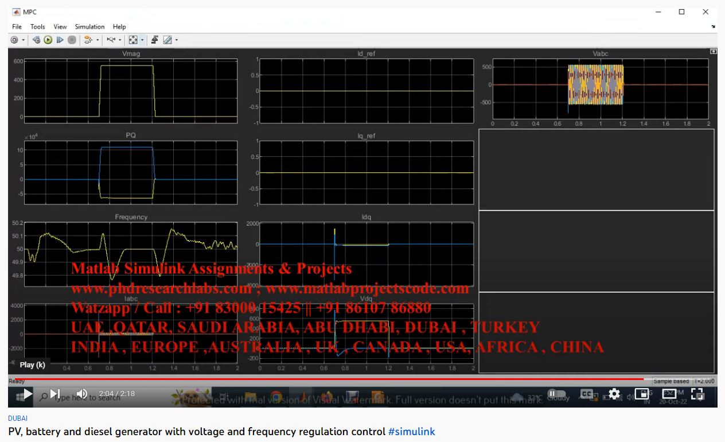
Task: Click the Step Back simulation icon
Action: tap(36, 40)
